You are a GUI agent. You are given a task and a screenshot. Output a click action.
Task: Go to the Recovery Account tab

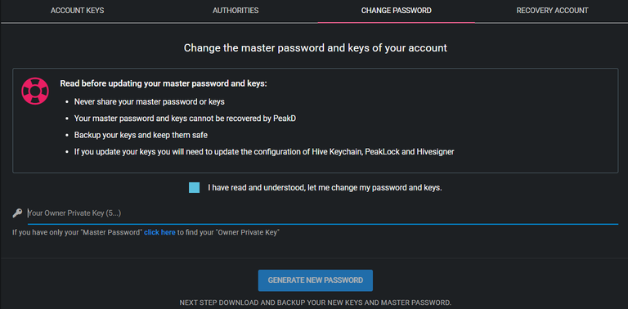(552, 11)
